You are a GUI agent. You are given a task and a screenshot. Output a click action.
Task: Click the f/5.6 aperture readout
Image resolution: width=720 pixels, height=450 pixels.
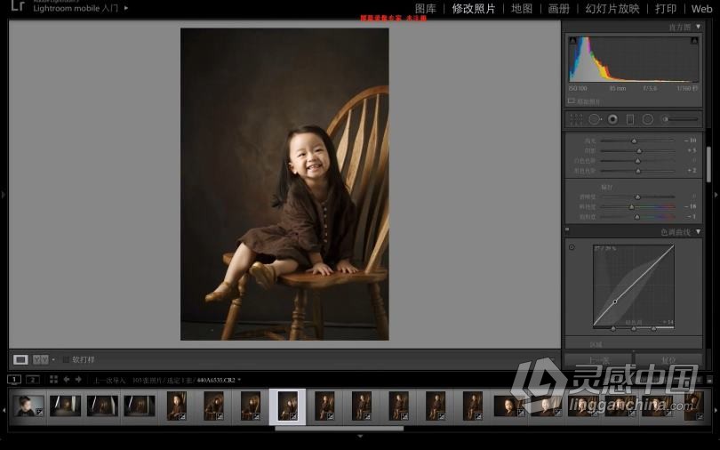tap(650, 88)
